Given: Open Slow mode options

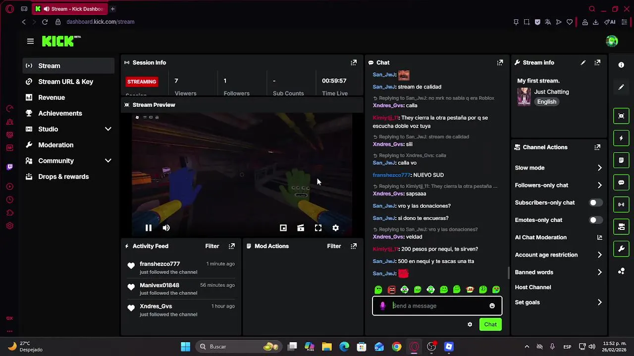Looking at the screenshot, I should 559,168.
